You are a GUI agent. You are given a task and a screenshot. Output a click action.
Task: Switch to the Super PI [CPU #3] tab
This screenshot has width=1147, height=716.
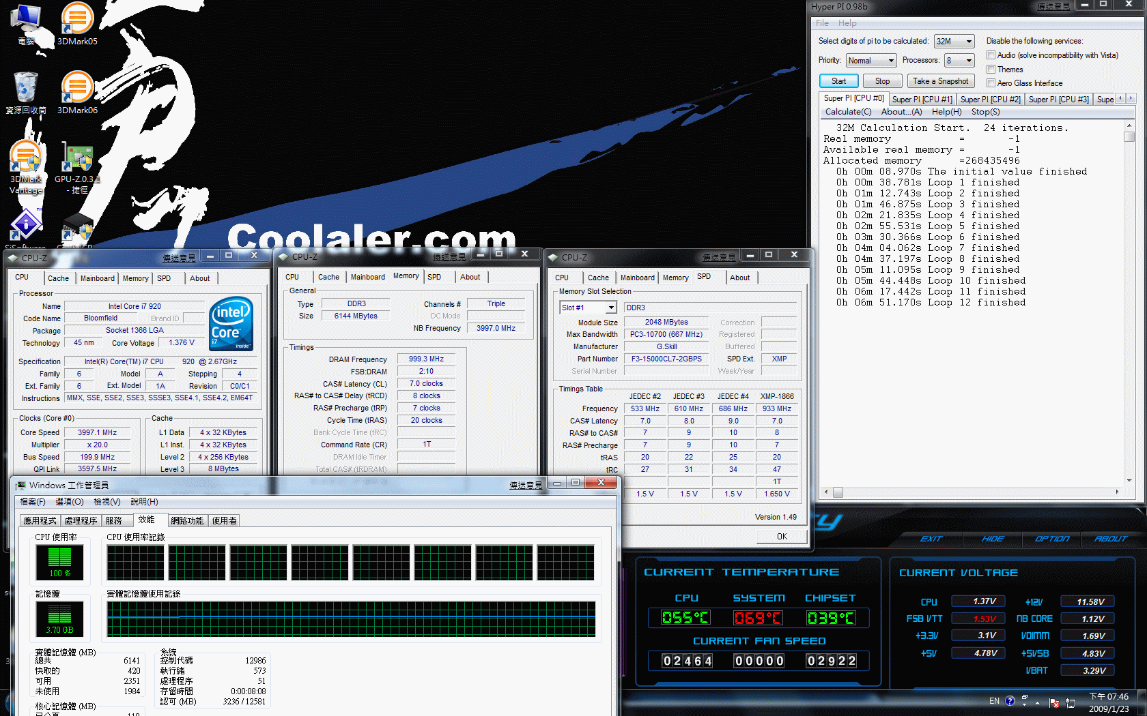pyautogui.click(x=1058, y=100)
